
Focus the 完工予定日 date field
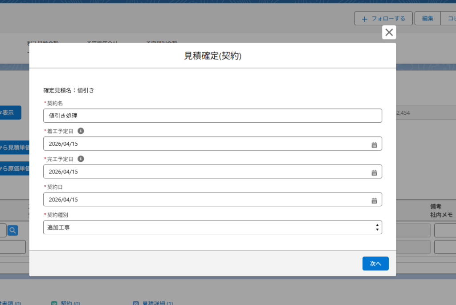click(x=205, y=172)
